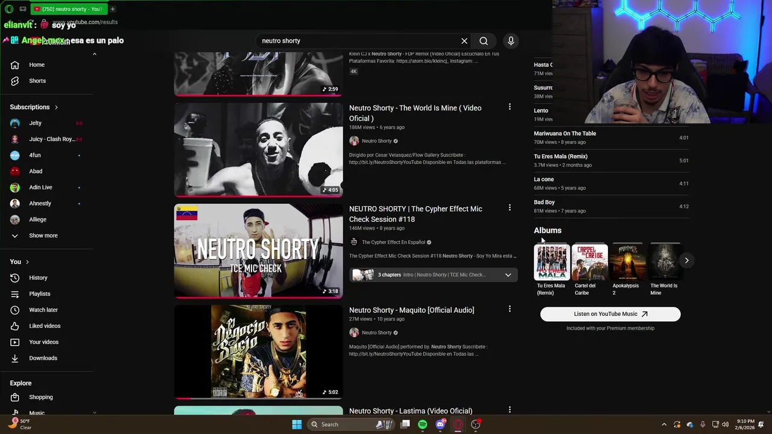The image size is (772, 434).
Task: Play La cone song row
Action: [x=611, y=184]
